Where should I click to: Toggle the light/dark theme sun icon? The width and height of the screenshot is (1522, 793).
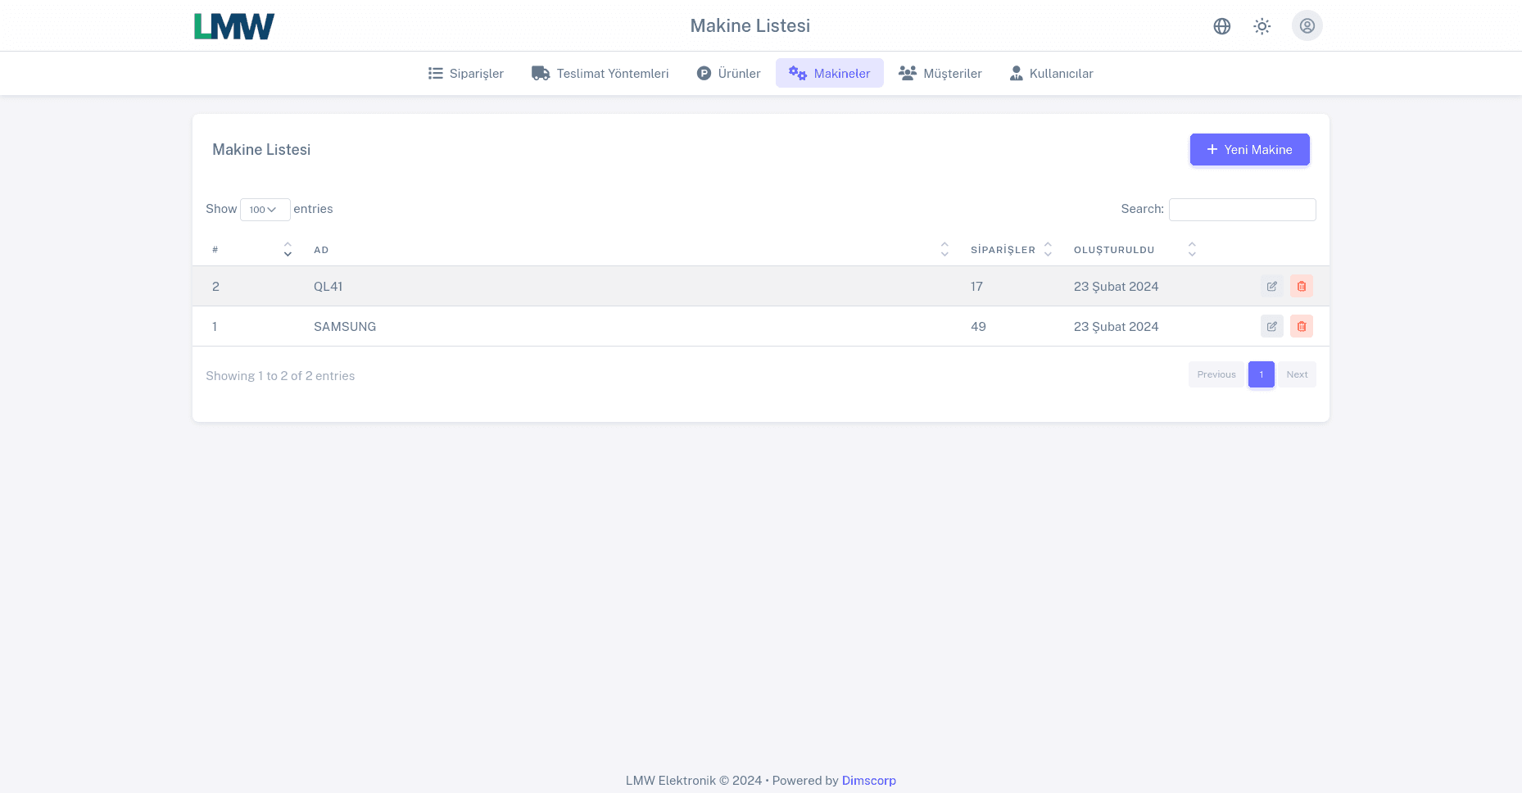pos(1262,26)
